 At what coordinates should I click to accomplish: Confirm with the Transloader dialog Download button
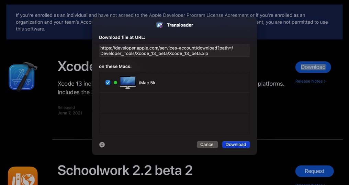(236, 145)
